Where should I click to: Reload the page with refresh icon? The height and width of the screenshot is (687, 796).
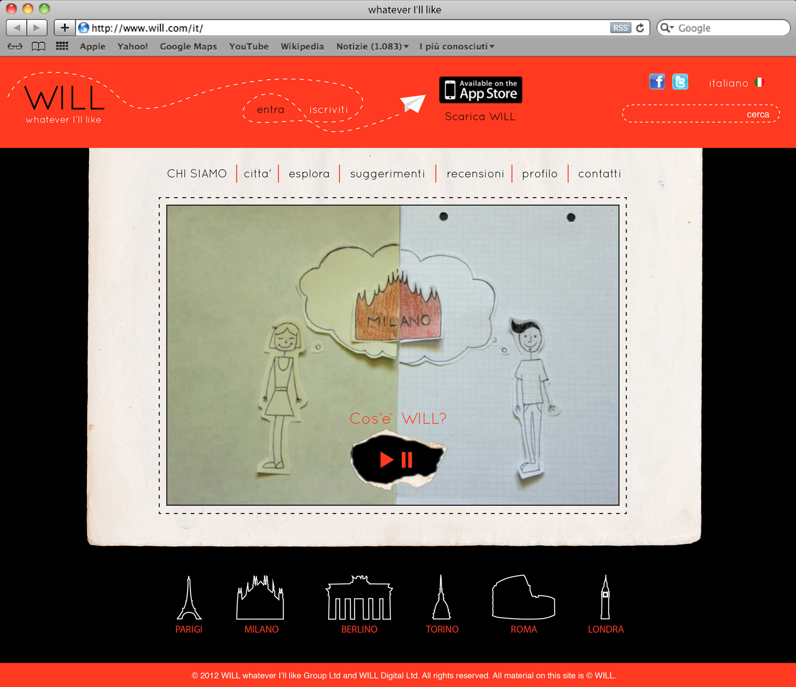[x=640, y=28]
